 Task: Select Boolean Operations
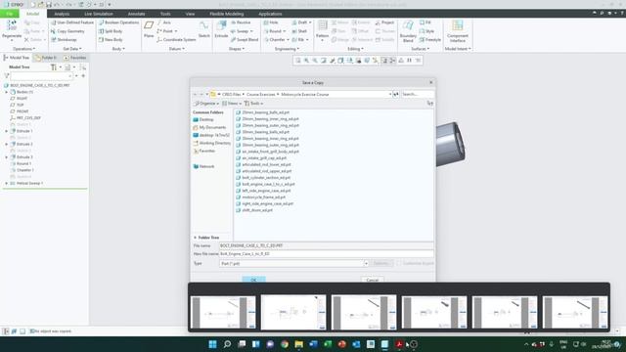(x=118, y=22)
